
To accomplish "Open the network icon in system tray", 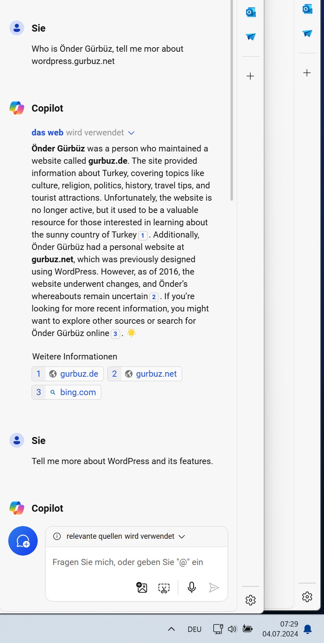I will tap(218, 629).
